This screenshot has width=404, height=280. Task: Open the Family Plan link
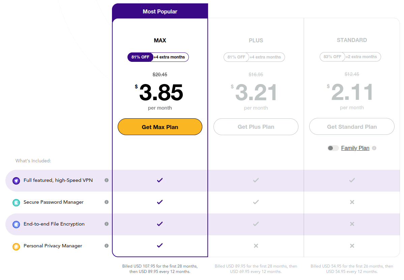tap(355, 148)
